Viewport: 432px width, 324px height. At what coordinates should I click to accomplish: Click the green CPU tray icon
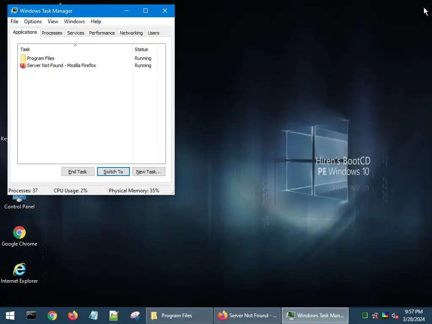click(x=365, y=316)
